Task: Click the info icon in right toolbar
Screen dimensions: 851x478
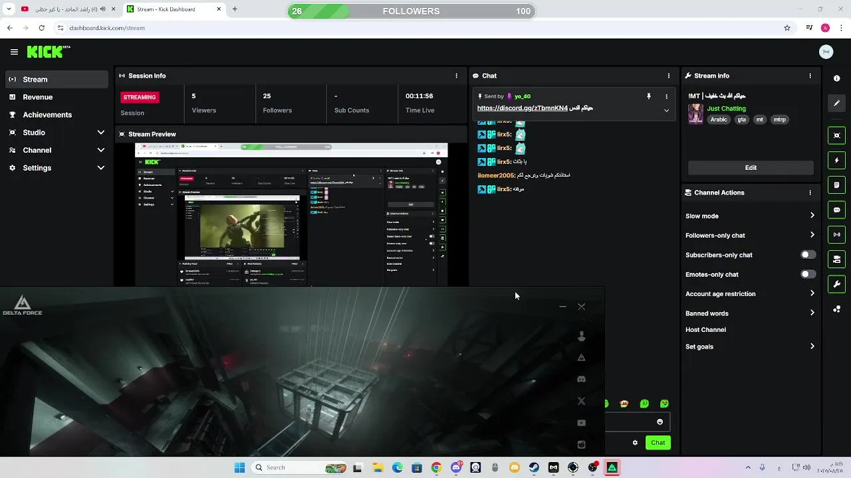Action: coord(836,78)
